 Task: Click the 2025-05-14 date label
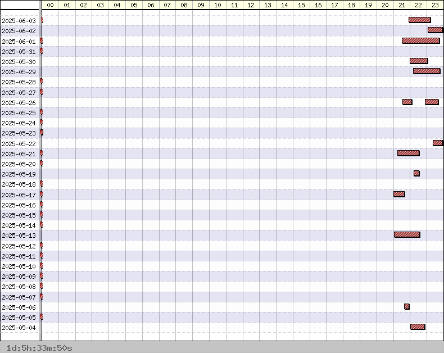(x=19, y=225)
